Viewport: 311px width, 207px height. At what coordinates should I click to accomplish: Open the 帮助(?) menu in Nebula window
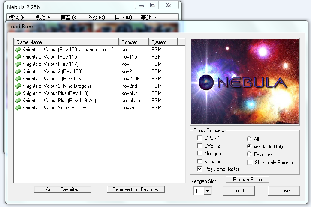tap(150, 18)
